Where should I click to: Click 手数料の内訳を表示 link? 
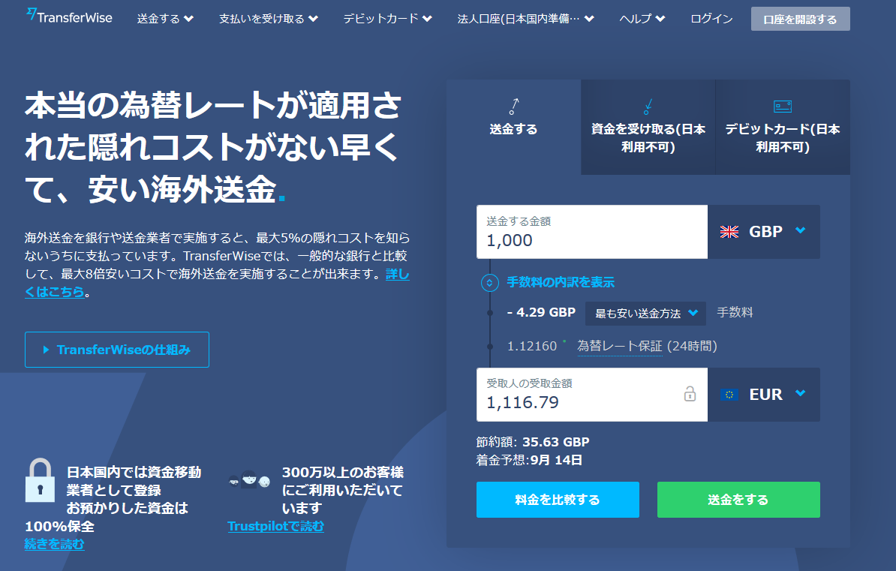click(x=561, y=282)
